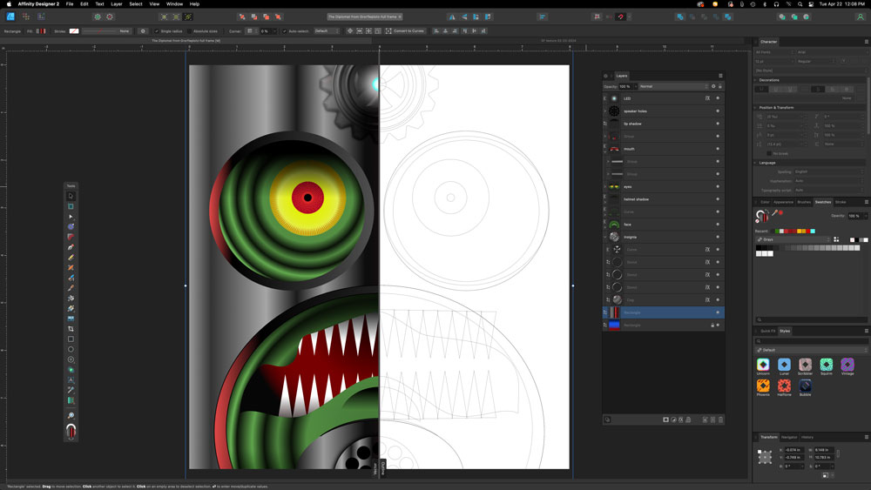Switch to Pixel Persona icon
Screen dimensions: 871x490
point(26,17)
